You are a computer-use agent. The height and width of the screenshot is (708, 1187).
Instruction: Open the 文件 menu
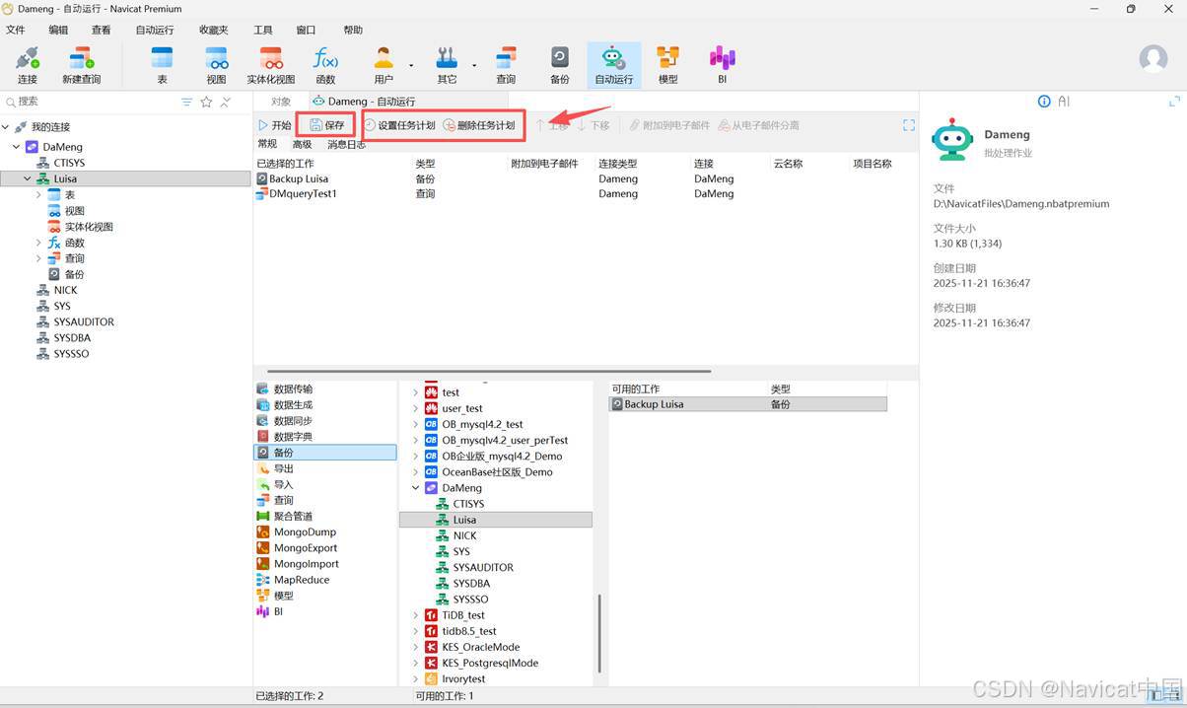pos(15,31)
